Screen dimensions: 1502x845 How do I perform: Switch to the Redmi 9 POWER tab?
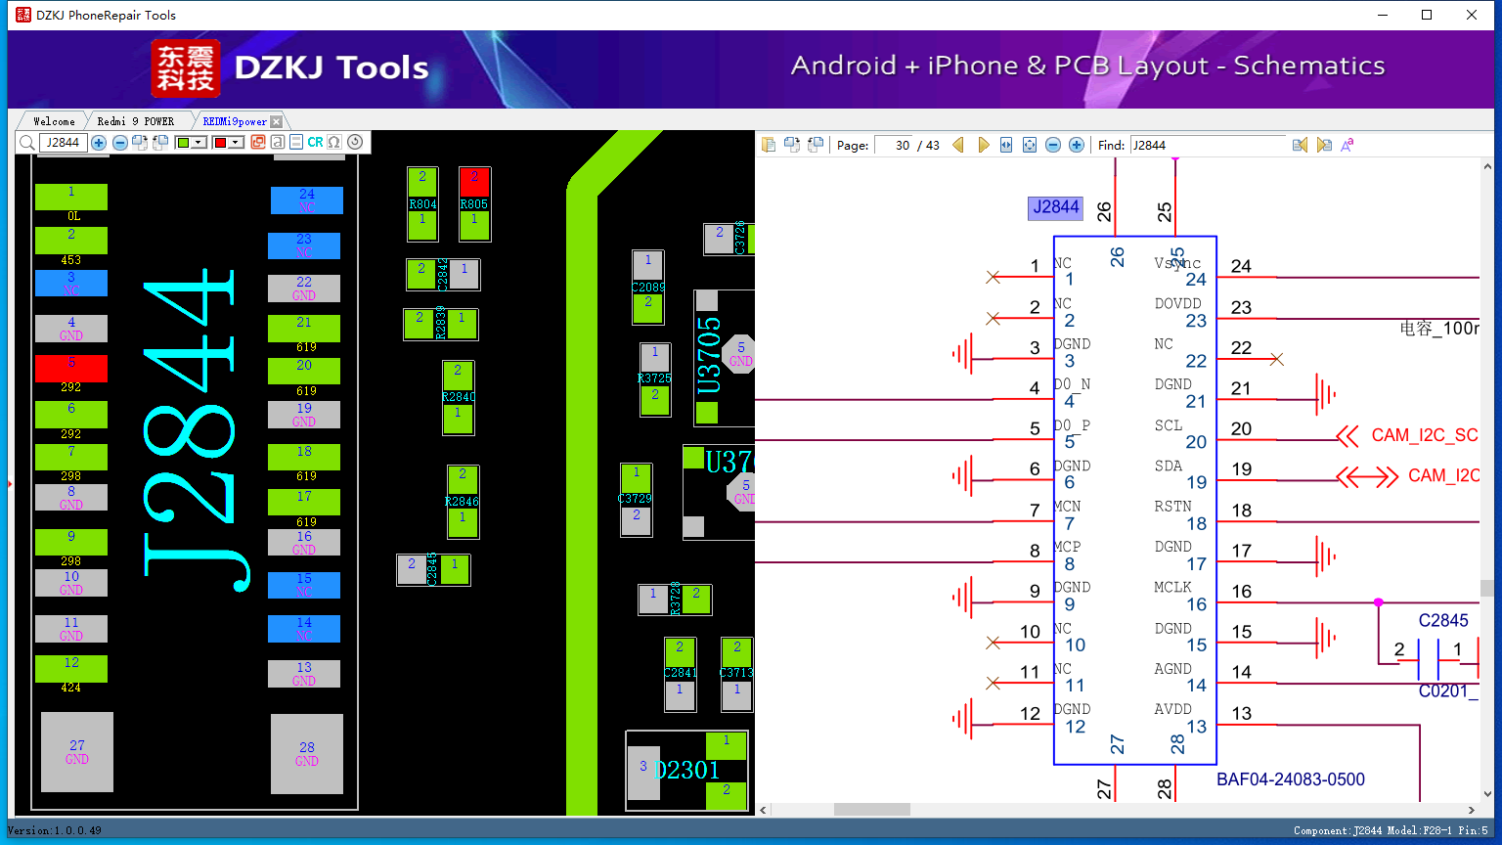136,121
